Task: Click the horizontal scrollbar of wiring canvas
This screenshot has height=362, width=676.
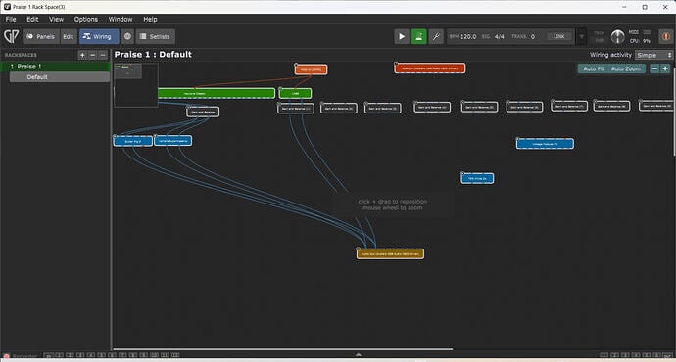Action: [283, 349]
